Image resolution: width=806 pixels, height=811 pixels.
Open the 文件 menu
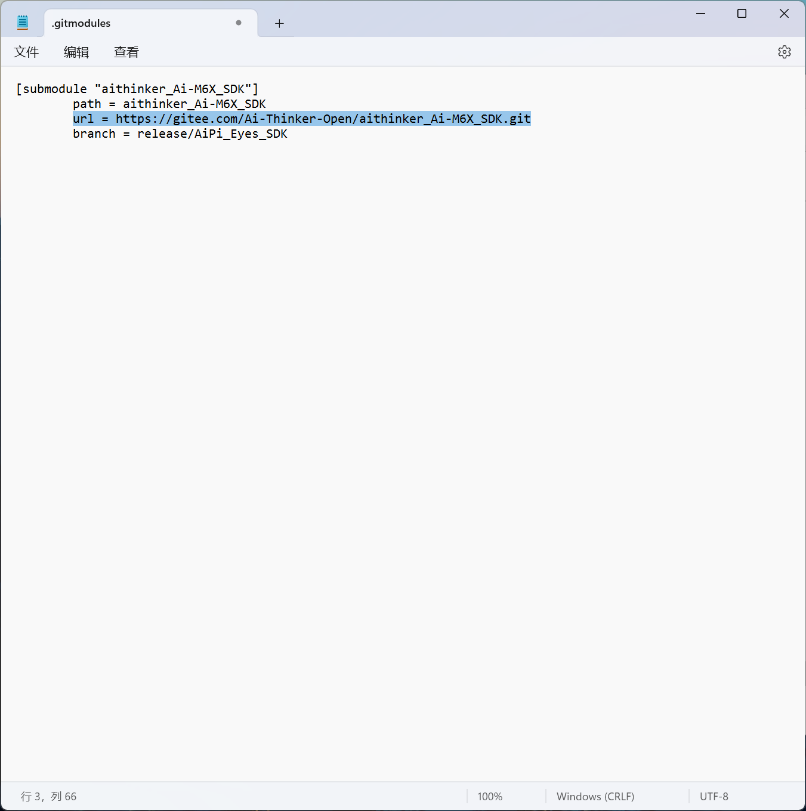pos(26,52)
